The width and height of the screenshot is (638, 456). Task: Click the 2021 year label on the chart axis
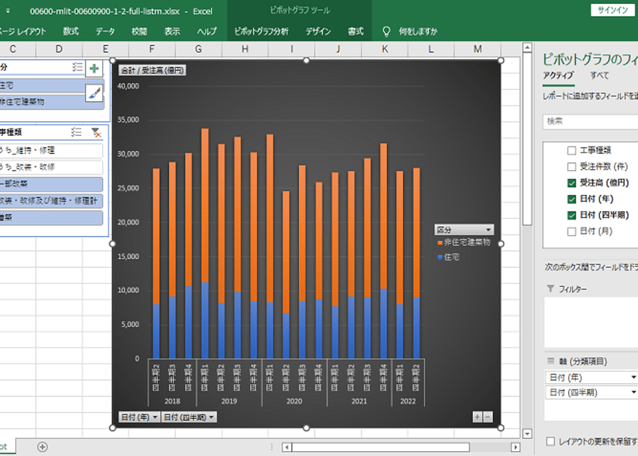click(x=359, y=401)
